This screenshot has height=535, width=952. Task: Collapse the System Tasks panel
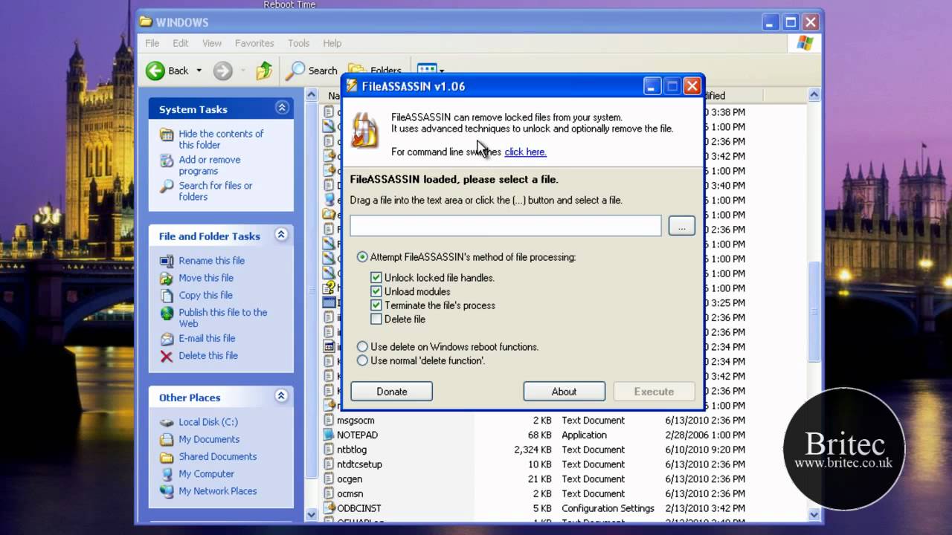(x=282, y=108)
